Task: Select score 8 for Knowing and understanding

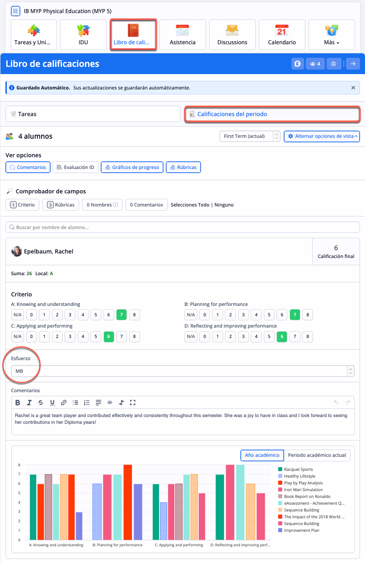Action: (134, 315)
